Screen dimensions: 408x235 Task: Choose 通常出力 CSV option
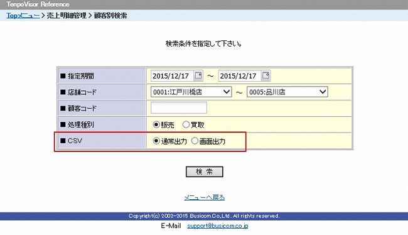point(156,141)
